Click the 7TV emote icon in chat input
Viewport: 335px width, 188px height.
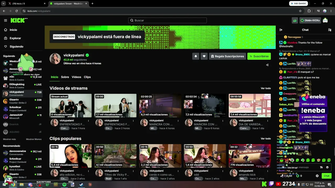coord(321,167)
